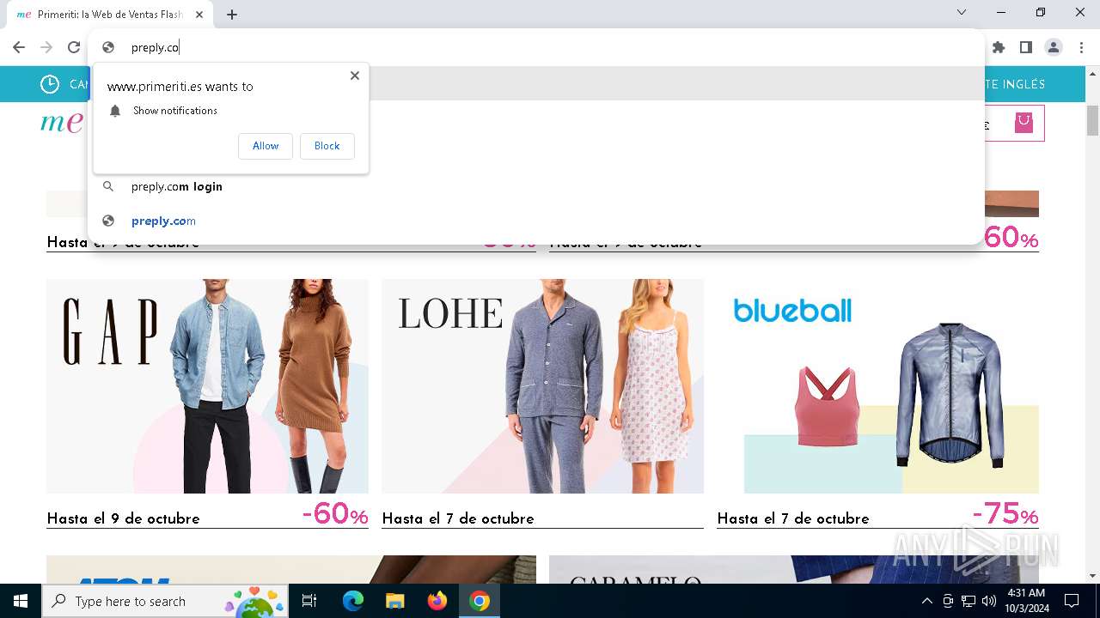Click into the address bar text
This screenshot has height=618, width=1100.
(x=155, y=47)
